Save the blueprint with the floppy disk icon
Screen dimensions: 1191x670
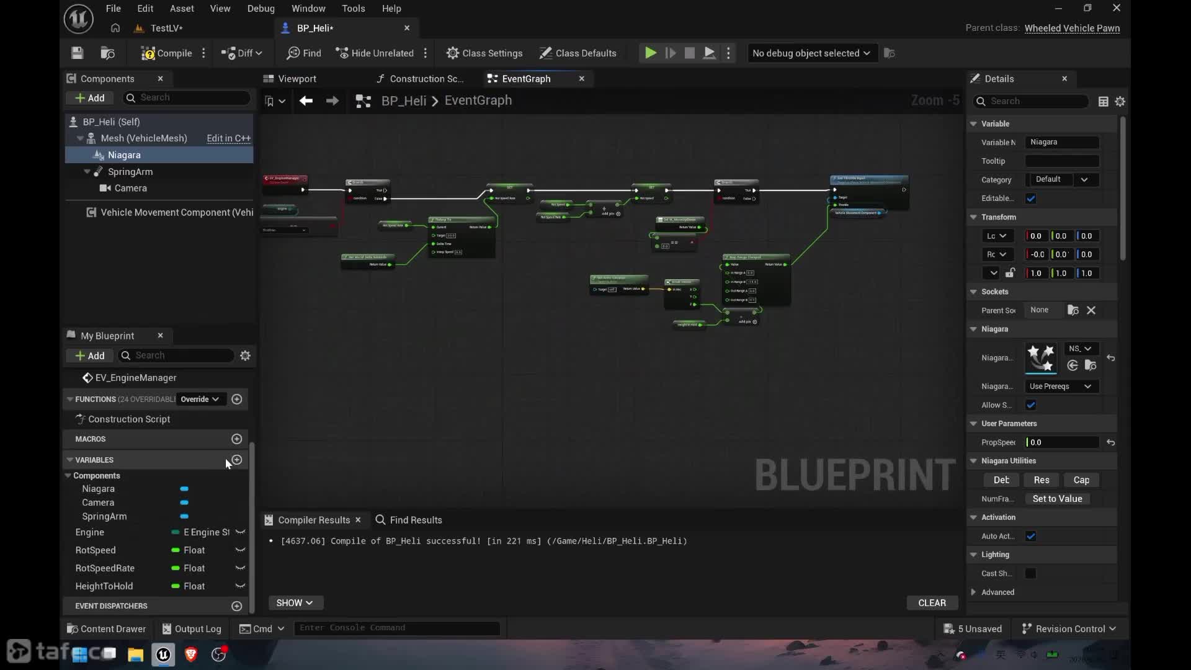[x=77, y=53]
